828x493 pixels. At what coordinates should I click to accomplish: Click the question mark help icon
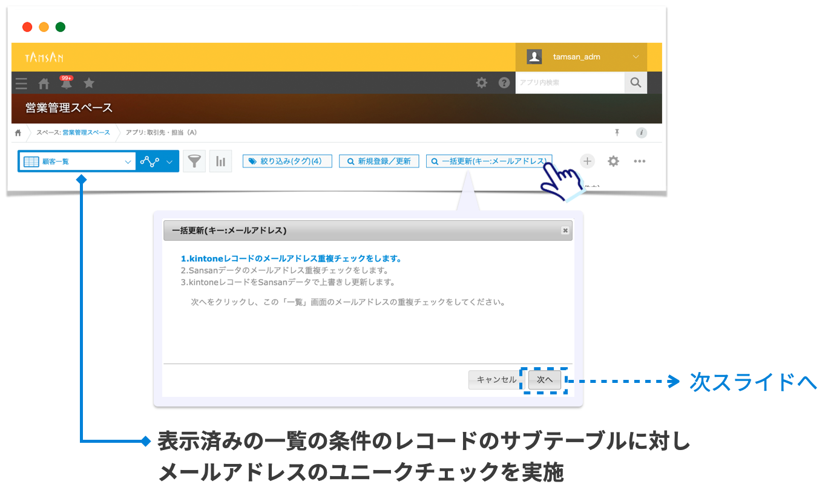(x=504, y=83)
